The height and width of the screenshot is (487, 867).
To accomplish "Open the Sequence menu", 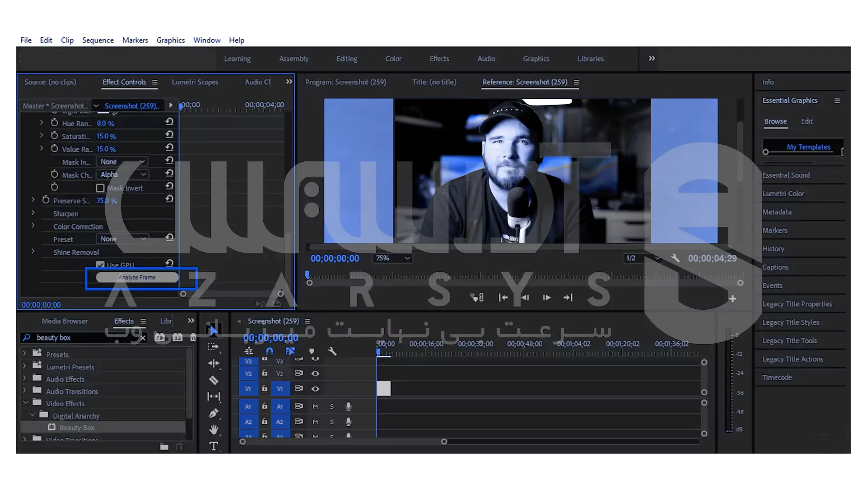I will (x=98, y=40).
